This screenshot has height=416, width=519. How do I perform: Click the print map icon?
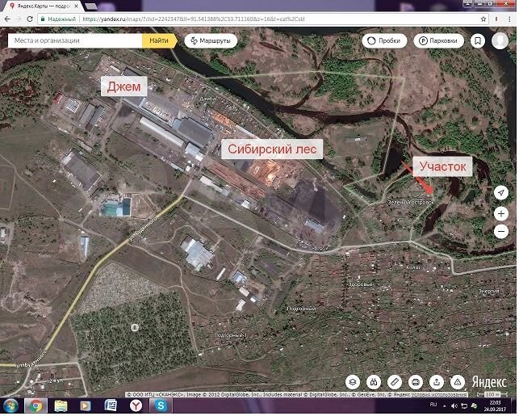click(x=416, y=381)
